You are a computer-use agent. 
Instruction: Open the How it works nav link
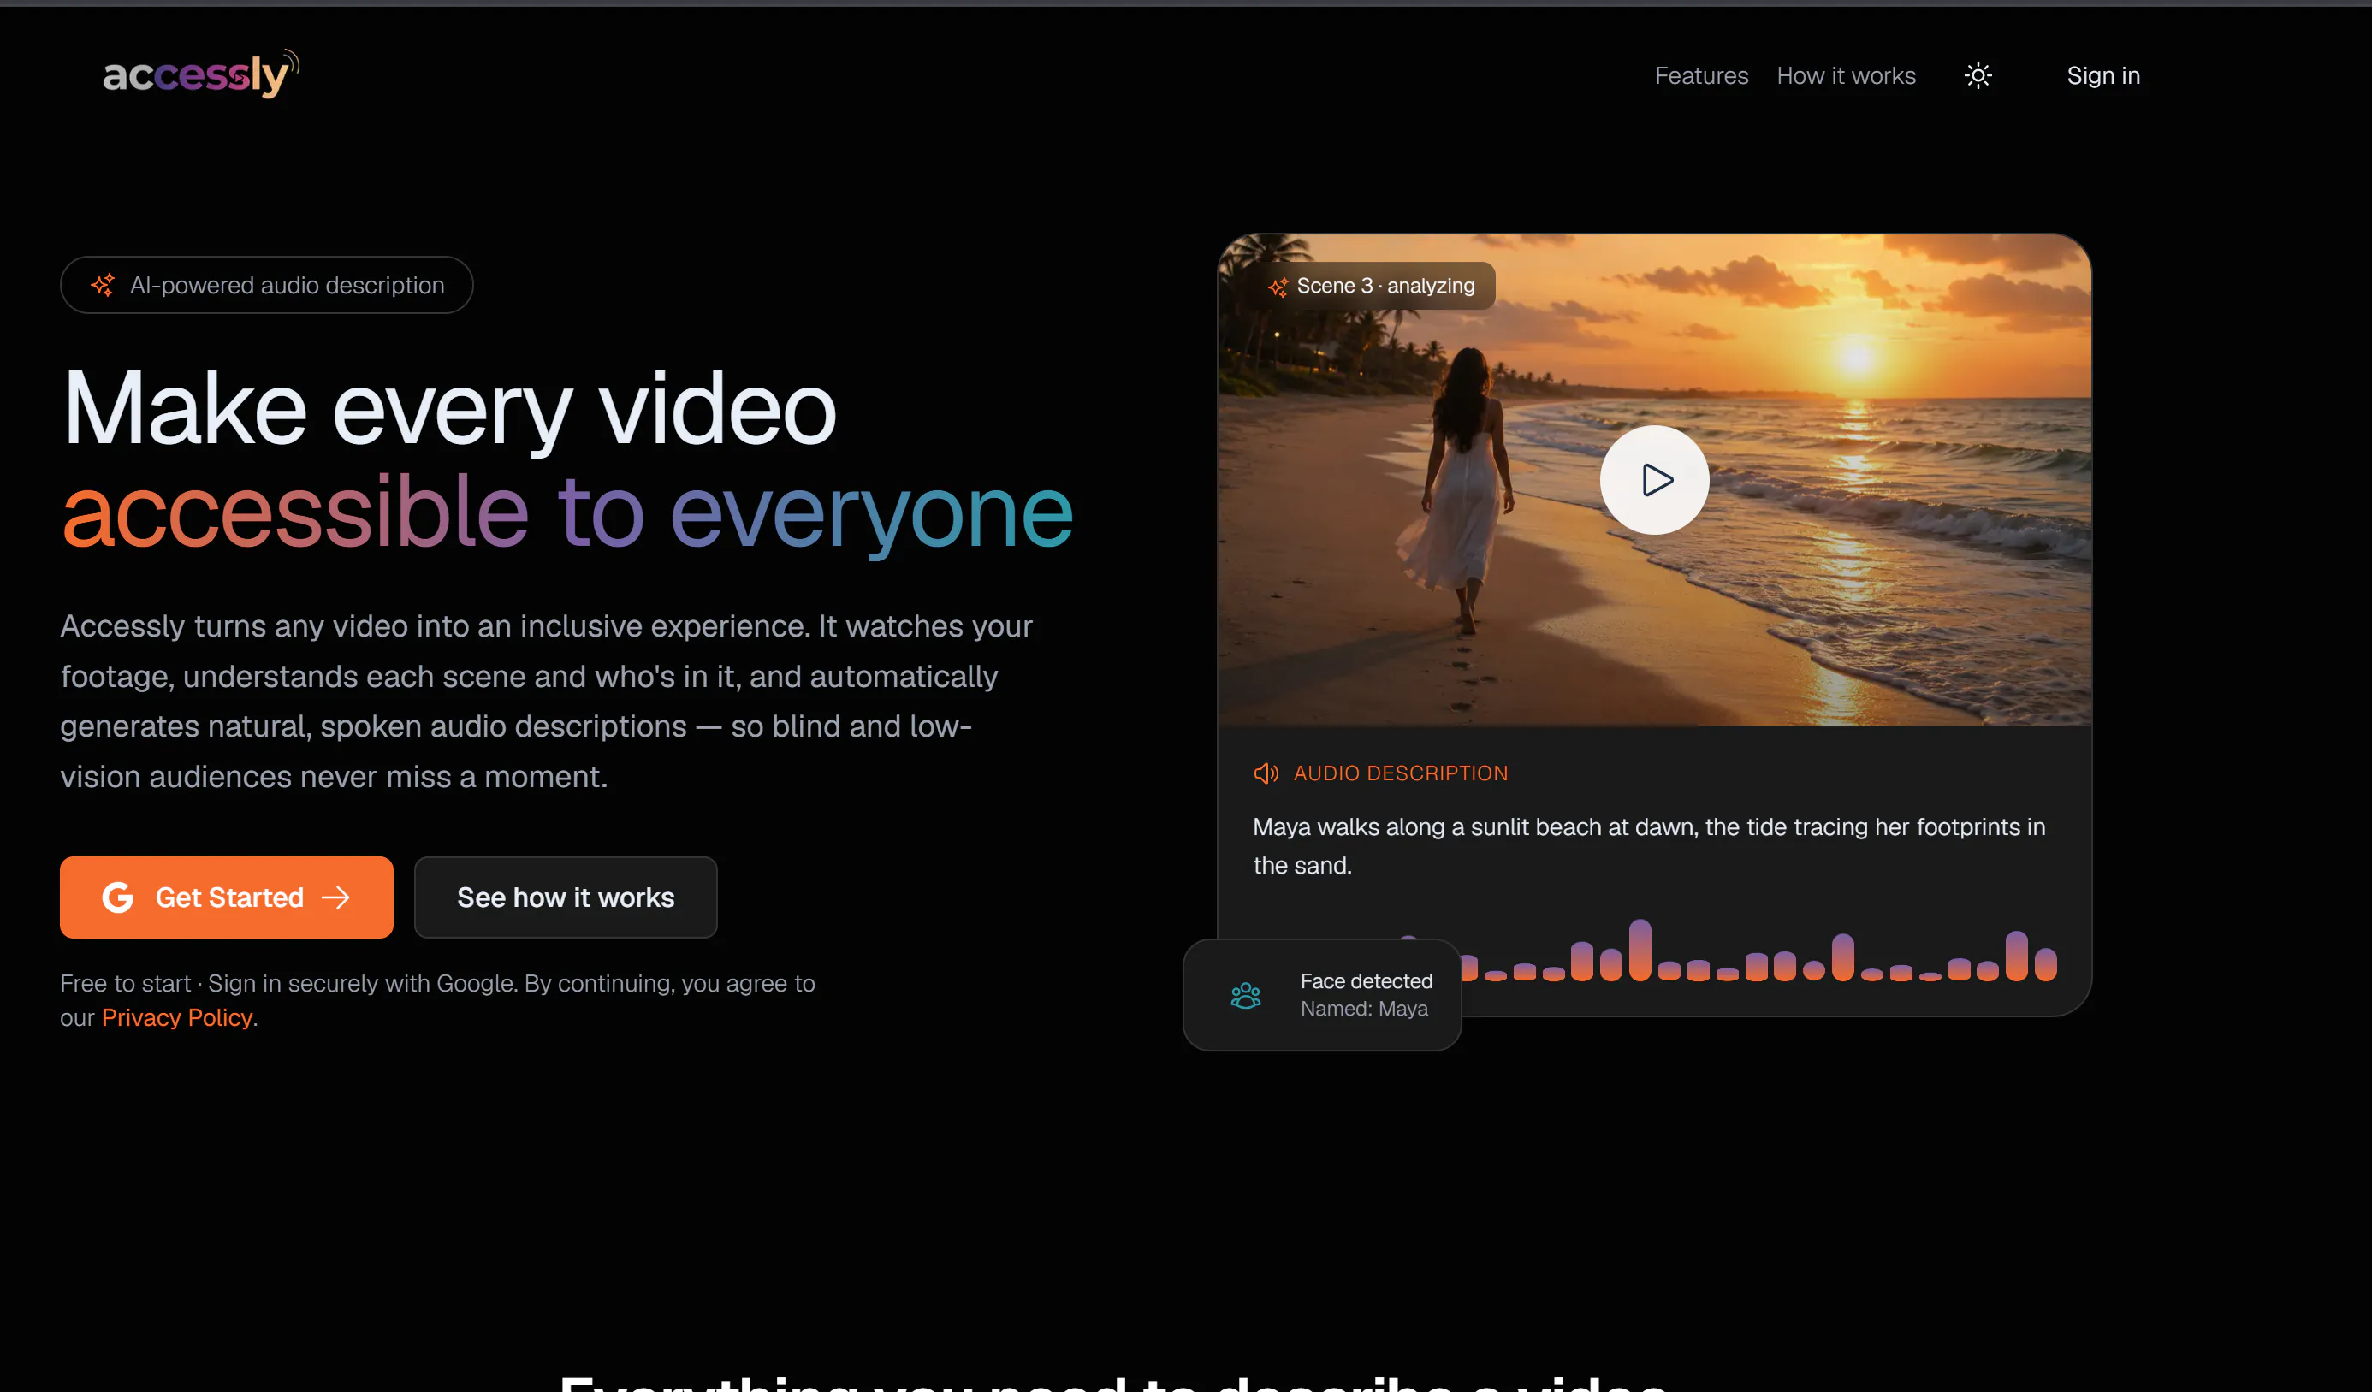click(1846, 75)
